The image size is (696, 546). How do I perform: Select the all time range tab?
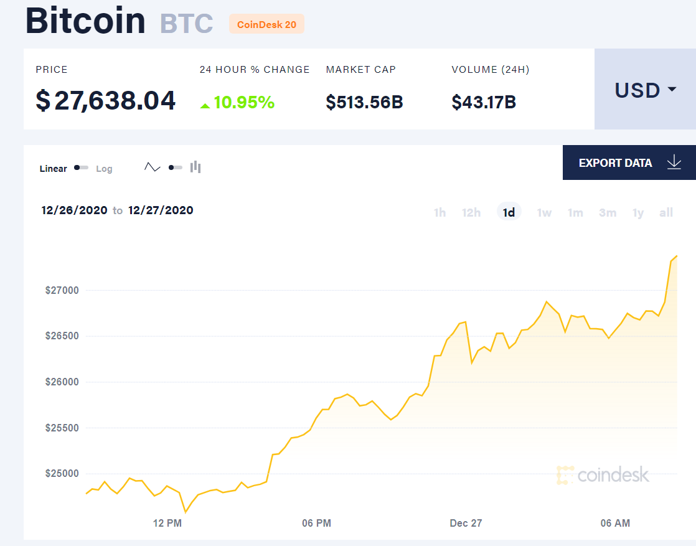pos(666,212)
